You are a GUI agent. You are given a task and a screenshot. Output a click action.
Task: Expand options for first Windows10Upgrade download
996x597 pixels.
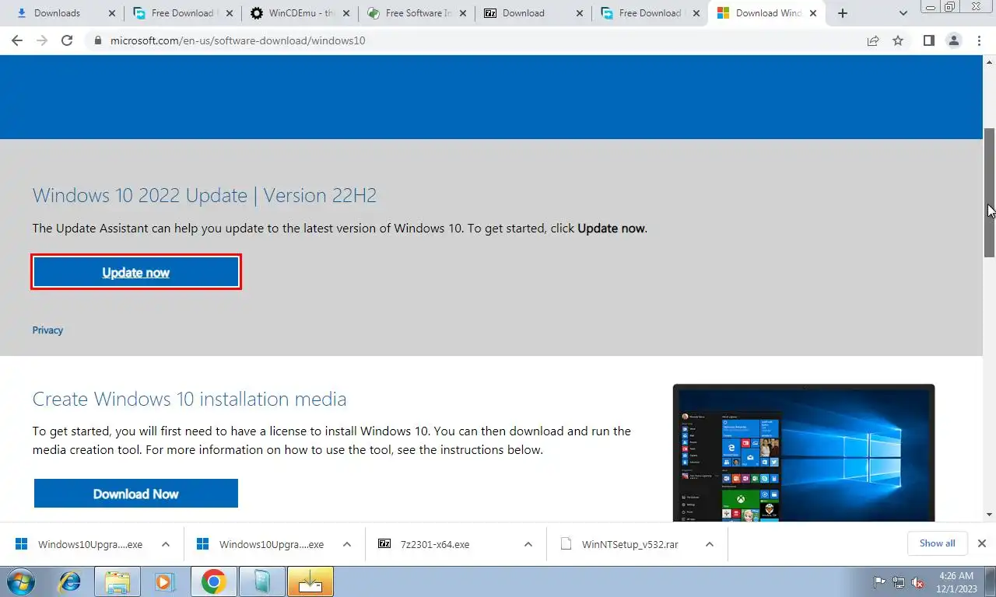coord(166,544)
